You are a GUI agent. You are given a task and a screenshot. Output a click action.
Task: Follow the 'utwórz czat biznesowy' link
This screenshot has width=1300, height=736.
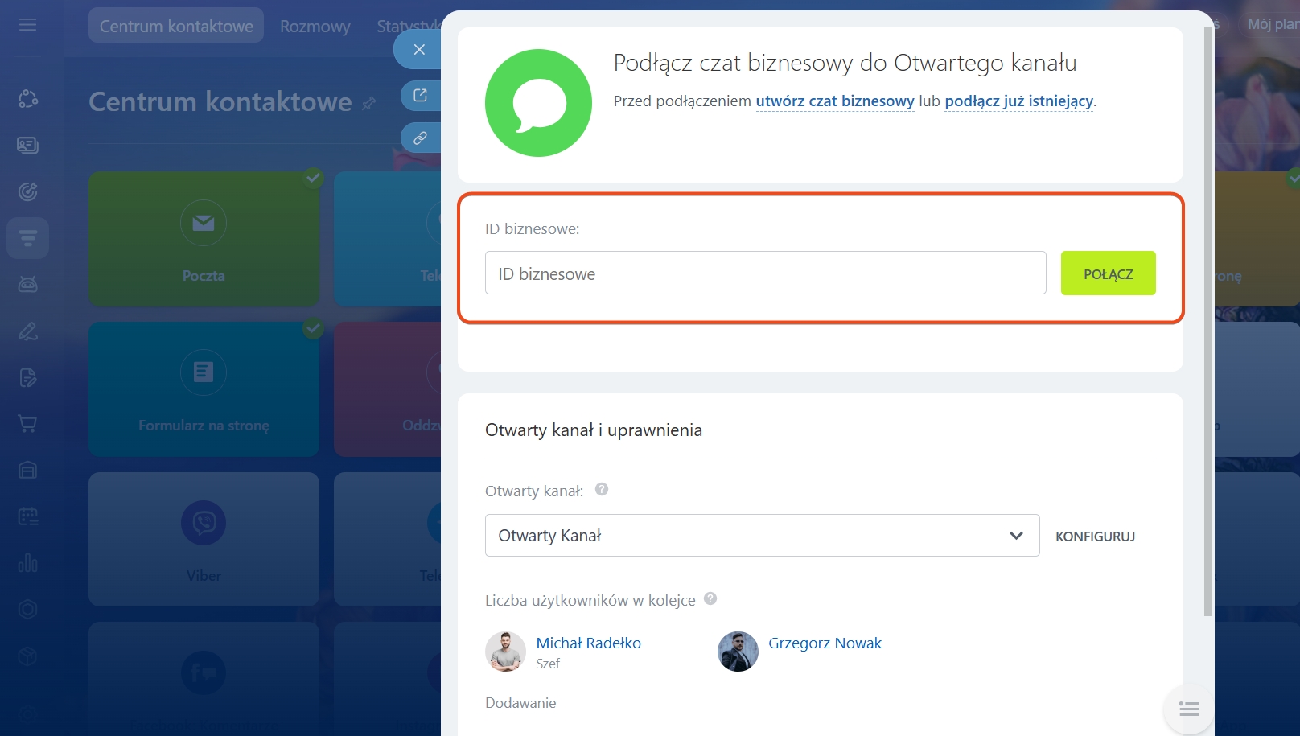point(835,101)
